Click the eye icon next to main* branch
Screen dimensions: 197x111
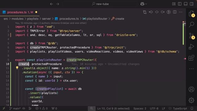tap(24, 108)
